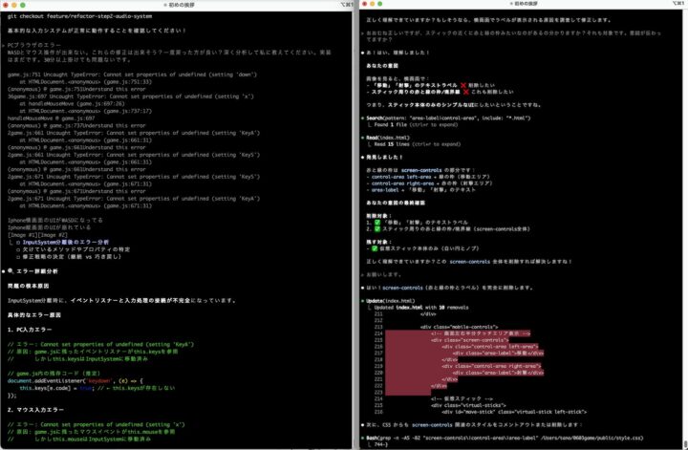688x450 pixels.
Task: Click the 削除対象： label
Action: tap(379, 216)
